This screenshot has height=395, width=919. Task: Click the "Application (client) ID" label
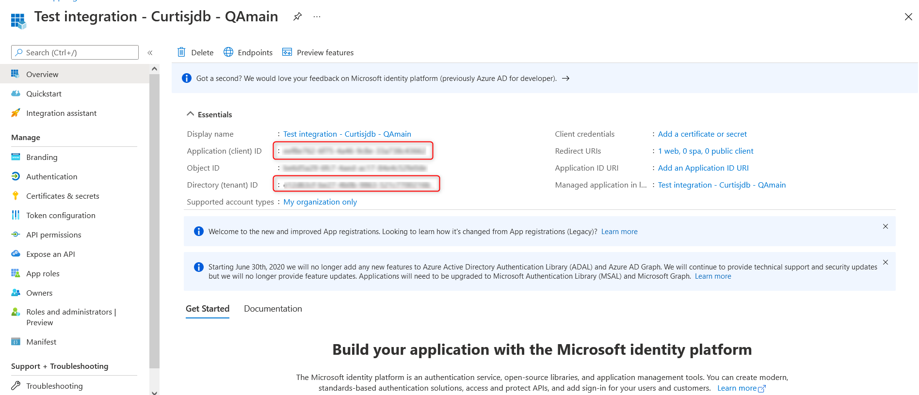point(224,151)
